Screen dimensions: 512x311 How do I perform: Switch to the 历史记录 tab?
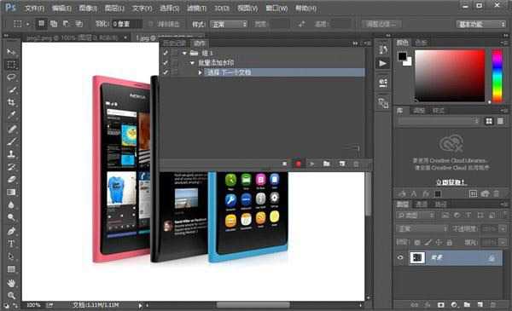coord(174,43)
